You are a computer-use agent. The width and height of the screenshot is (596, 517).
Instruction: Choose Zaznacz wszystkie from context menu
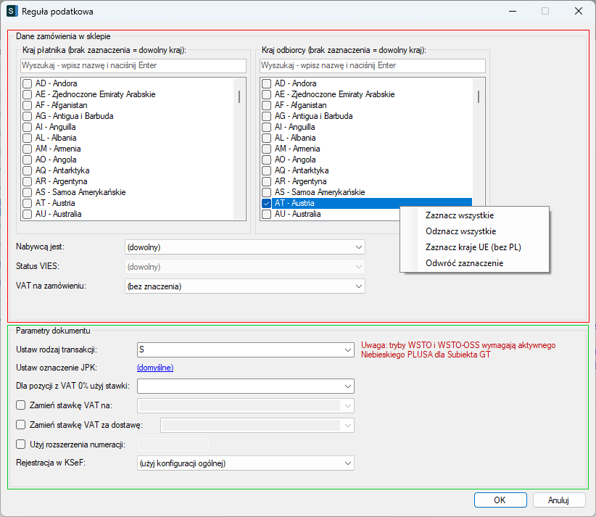[x=460, y=215]
